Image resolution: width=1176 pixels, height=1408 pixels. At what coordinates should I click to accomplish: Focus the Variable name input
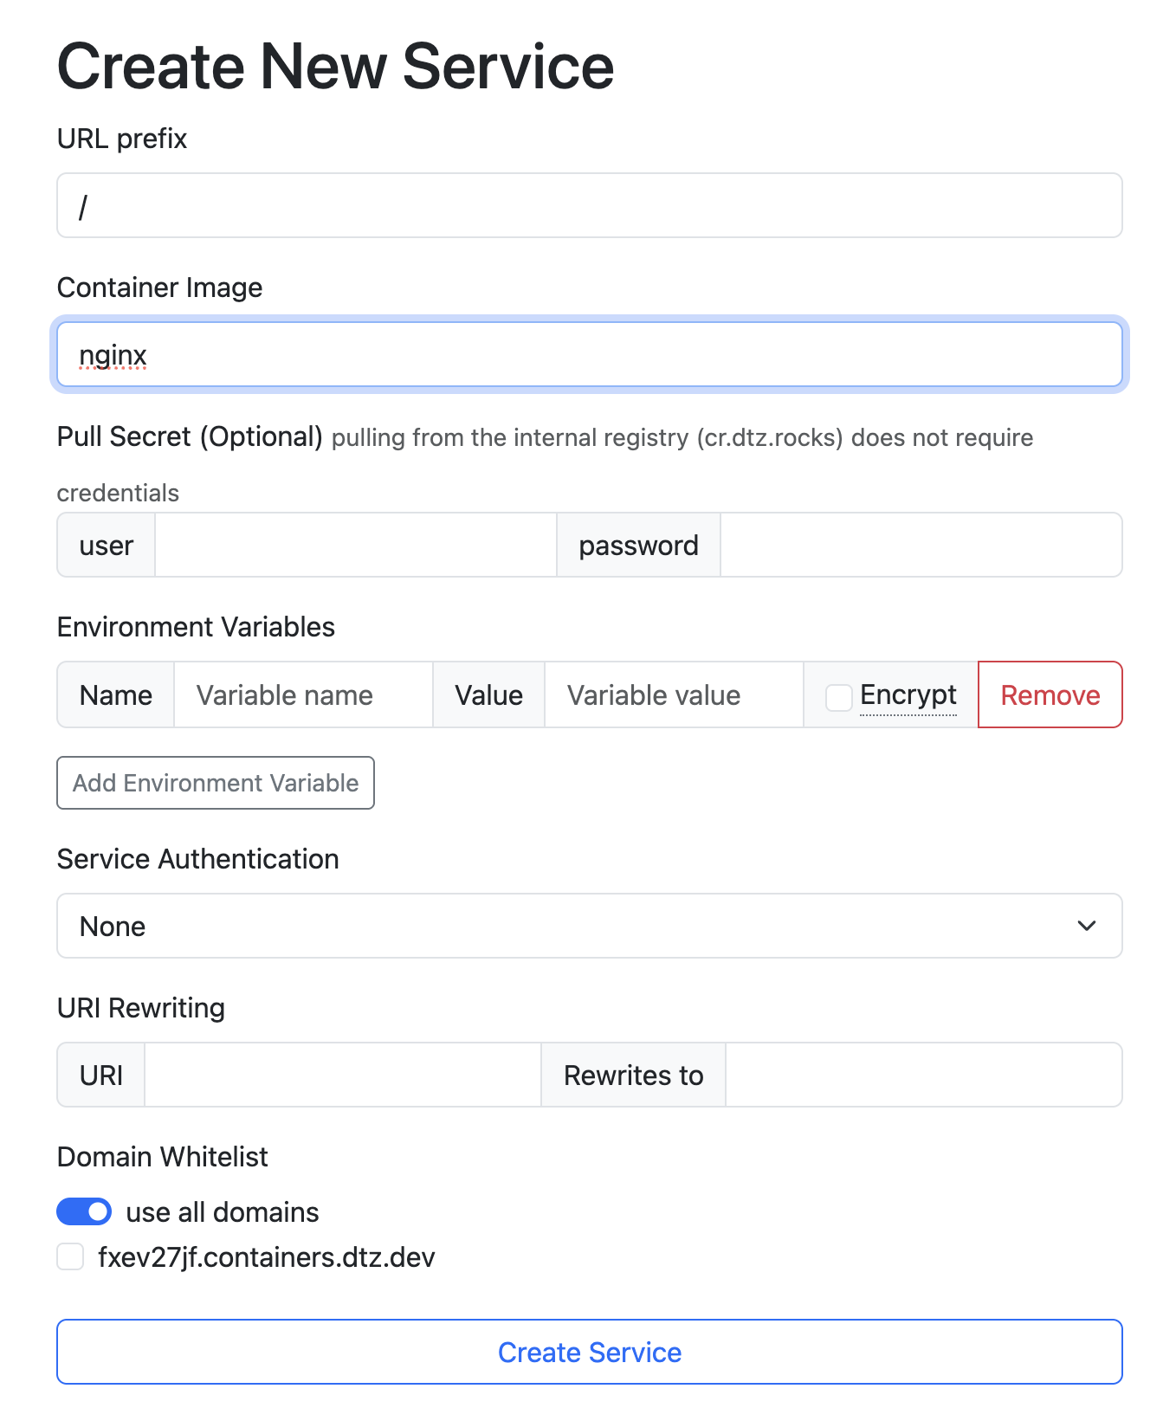pos(303,695)
